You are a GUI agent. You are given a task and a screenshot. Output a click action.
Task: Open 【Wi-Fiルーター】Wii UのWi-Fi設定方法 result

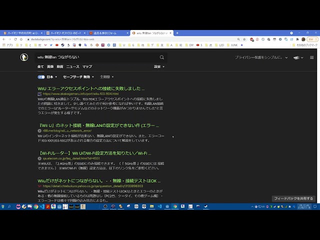[95, 153]
